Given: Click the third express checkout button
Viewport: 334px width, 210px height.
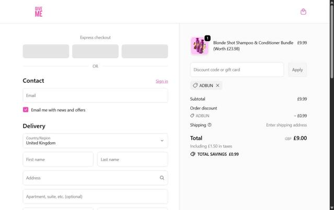Looking at the screenshot, I should point(145,51).
